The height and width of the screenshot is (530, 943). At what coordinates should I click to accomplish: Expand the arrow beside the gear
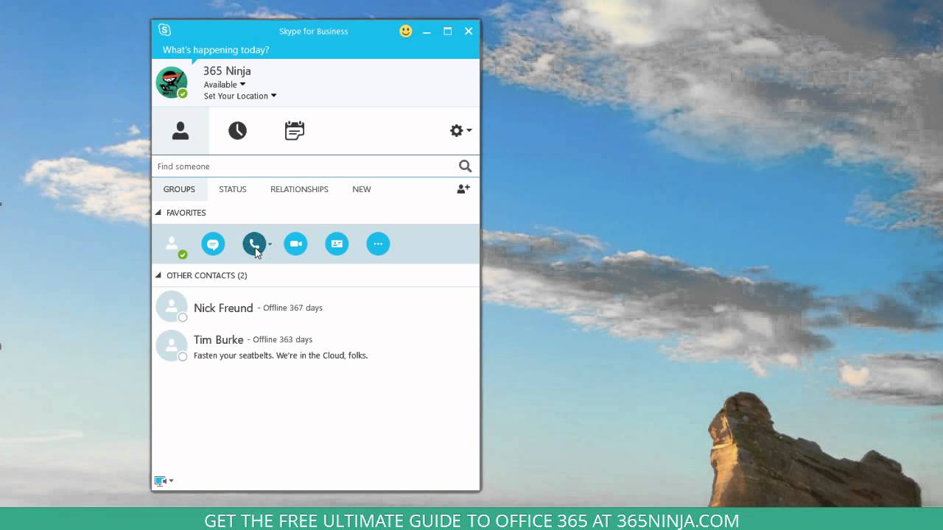[469, 130]
